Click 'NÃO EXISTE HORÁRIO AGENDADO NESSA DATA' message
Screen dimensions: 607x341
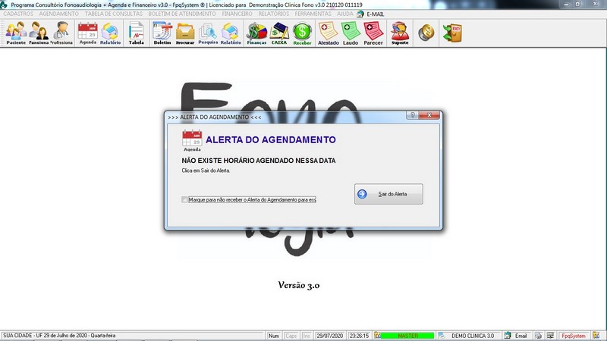(259, 161)
